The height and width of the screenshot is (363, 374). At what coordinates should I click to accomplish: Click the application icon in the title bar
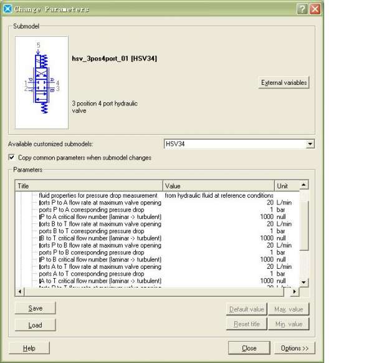pyautogui.click(x=7, y=9)
